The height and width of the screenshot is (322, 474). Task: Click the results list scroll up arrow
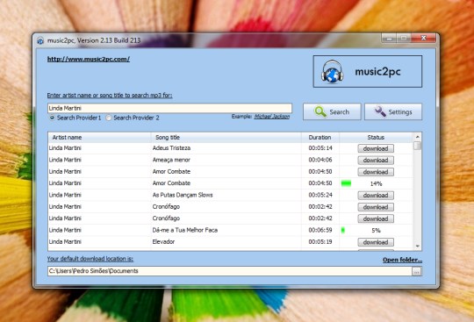(x=418, y=137)
